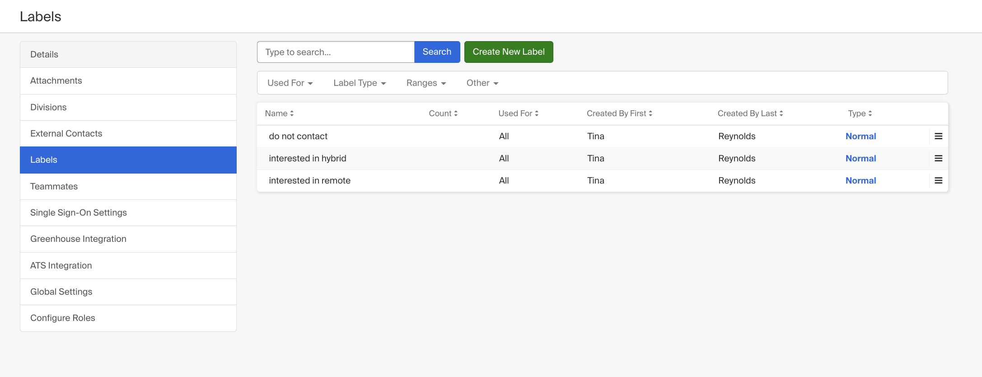The height and width of the screenshot is (377, 982).
Task: Expand the Used For filter dropdown
Action: [290, 83]
